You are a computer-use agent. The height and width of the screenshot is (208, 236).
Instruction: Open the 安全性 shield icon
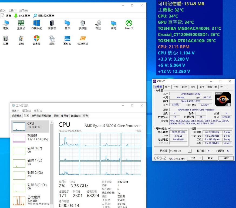click(x=36, y=40)
